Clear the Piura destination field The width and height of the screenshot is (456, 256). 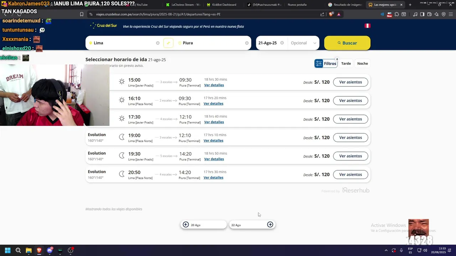pyautogui.click(x=247, y=43)
